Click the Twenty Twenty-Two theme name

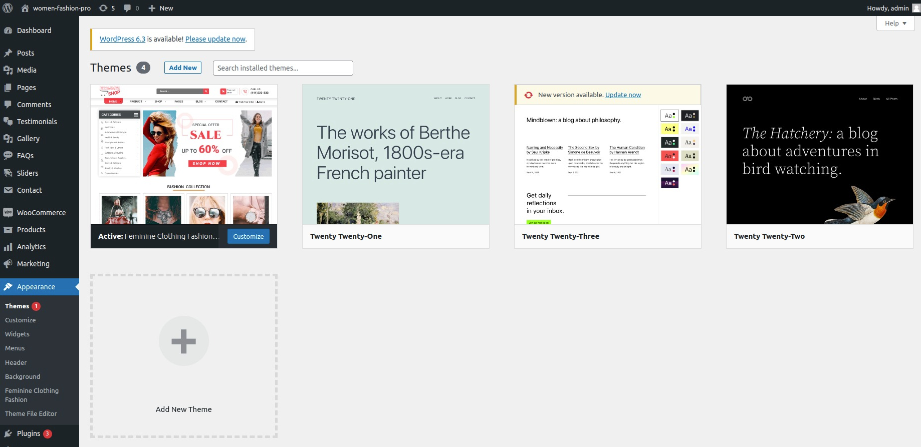click(770, 236)
